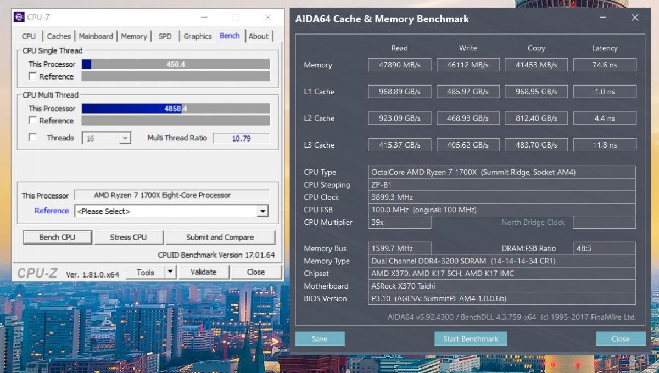
Task: Click Memory Bus value 1599.7 MHz
Action: pyautogui.click(x=400, y=248)
